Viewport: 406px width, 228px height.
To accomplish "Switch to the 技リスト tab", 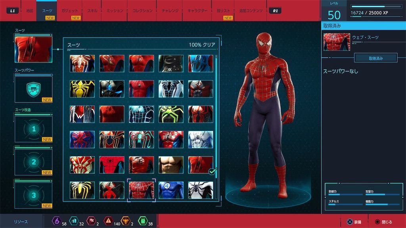I will click(223, 11).
